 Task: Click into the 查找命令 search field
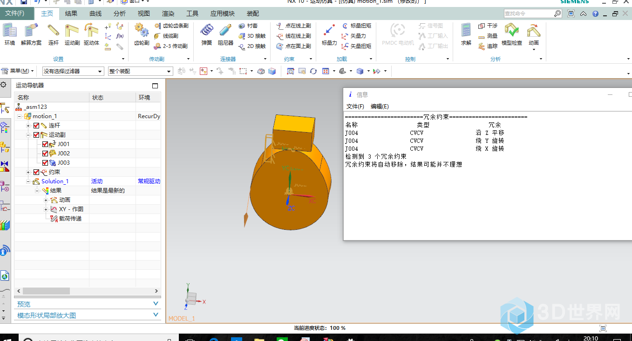click(529, 14)
